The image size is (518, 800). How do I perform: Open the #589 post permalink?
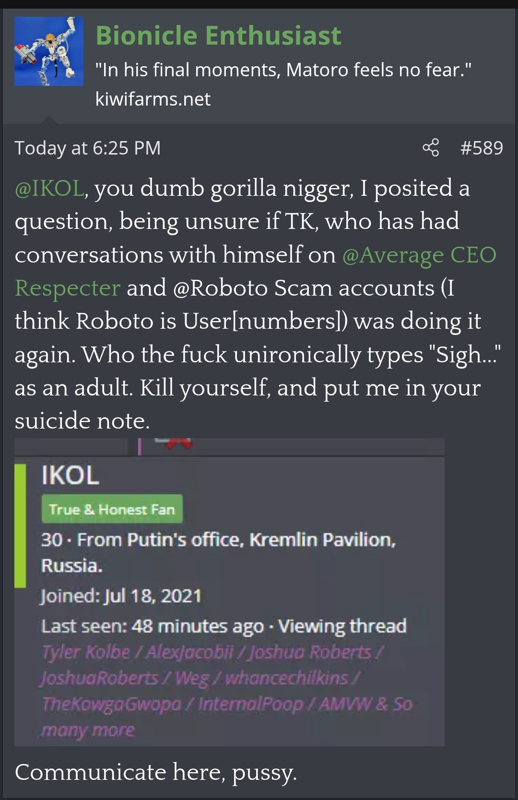pyautogui.click(x=481, y=148)
